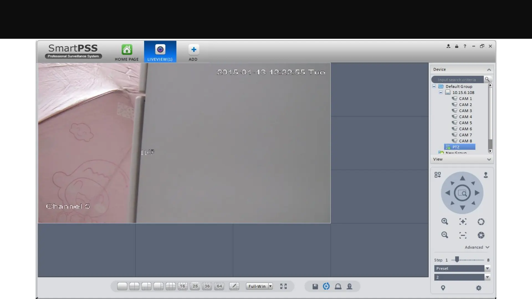Enter full screen mode
The height and width of the screenshot is (299, 532).
tap(283, 286)
